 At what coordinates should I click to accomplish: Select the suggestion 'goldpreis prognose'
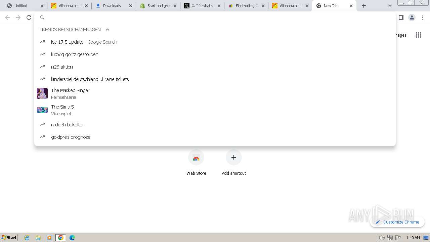[215, 137]
